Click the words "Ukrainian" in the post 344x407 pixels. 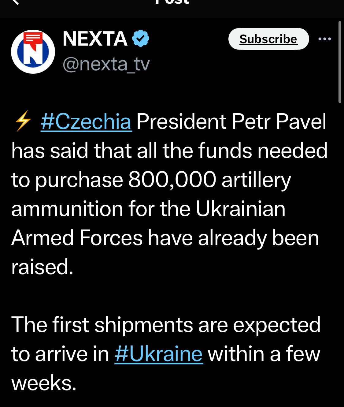pos(240,209)
